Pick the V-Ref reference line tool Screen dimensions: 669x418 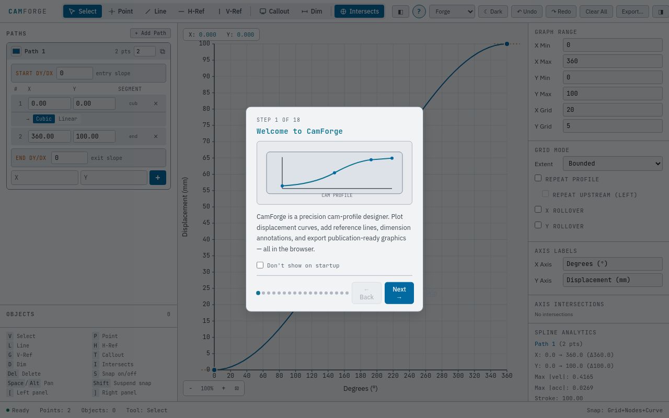click(229, 11)
